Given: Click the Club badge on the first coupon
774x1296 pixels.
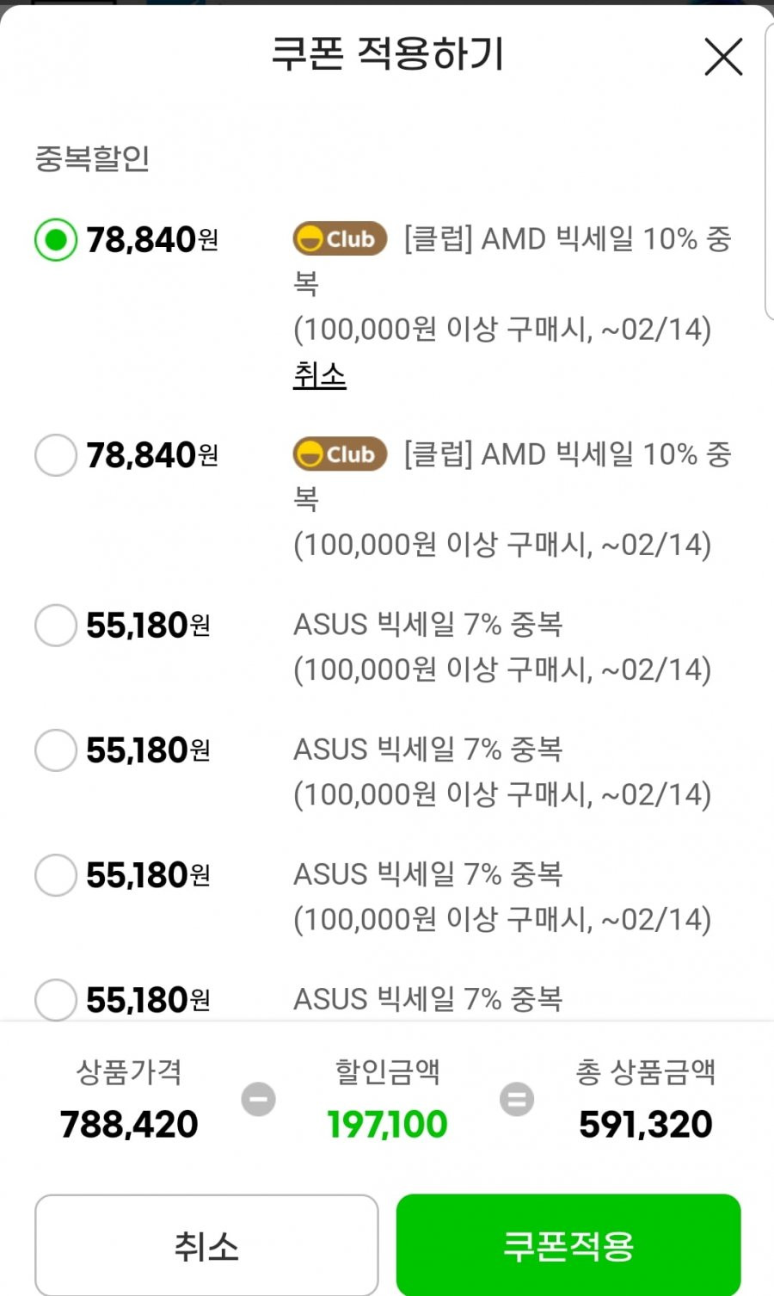Looking at the screenshot, I should pos(340,238).
